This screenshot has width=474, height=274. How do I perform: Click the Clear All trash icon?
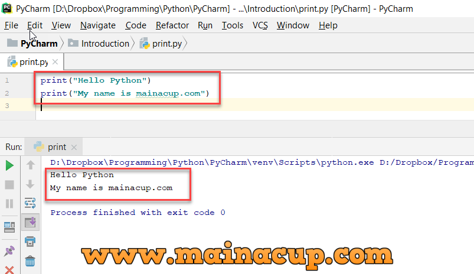[30, 260]
